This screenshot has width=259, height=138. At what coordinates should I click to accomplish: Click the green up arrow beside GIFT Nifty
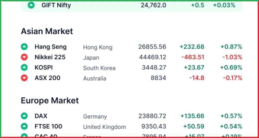click(31, 5)
